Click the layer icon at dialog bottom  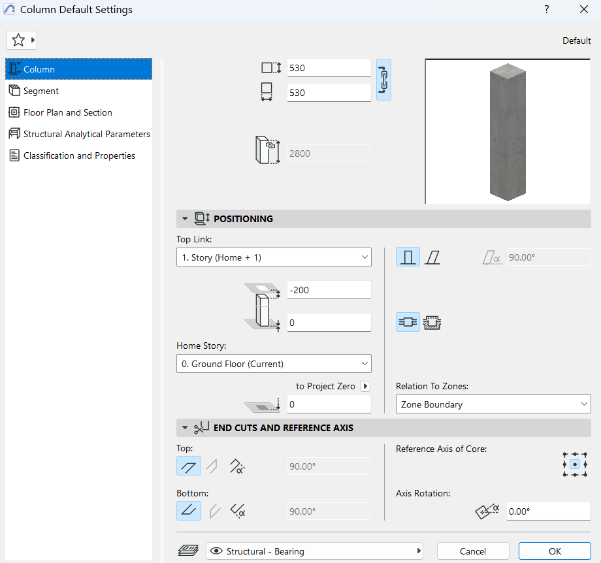[x=188, y=551]
